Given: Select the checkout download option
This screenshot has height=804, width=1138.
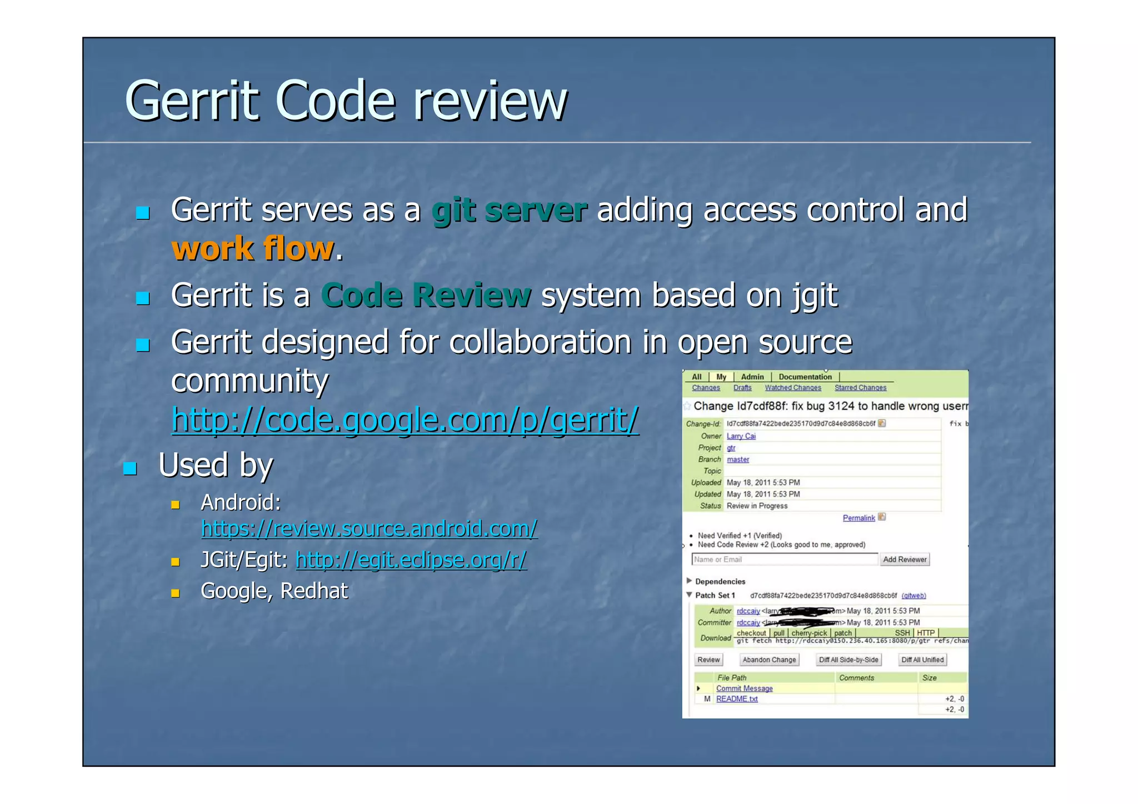Looking at the screenshot, I should 752,633.
